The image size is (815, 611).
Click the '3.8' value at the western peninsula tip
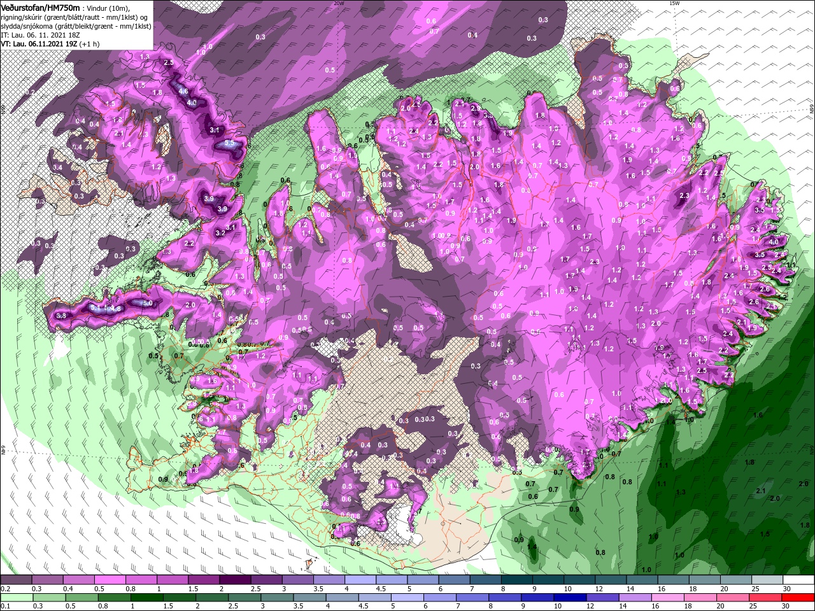point(61,315)
